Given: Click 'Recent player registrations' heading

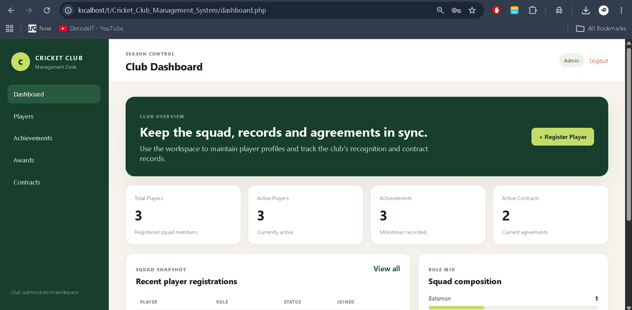Looking at the screenshot, I should pyautogui.click(x=186, y=282).
